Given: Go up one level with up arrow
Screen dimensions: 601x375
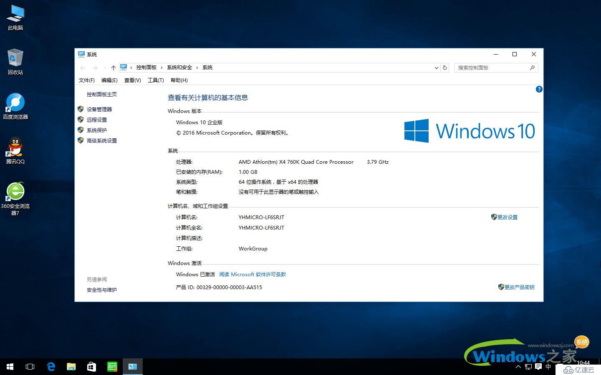Looking at the screenshot, I should pyautogui.click(x=113, y=67).
